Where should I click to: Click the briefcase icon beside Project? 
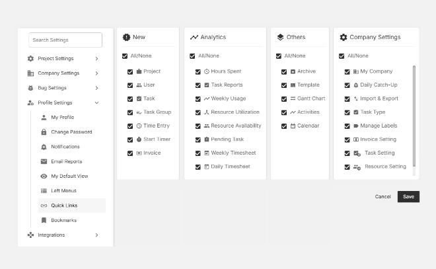[139, 71]
